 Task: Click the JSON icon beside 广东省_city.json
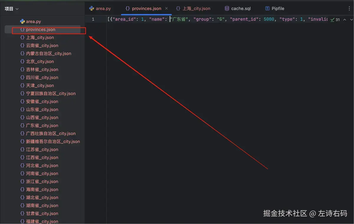22,125
